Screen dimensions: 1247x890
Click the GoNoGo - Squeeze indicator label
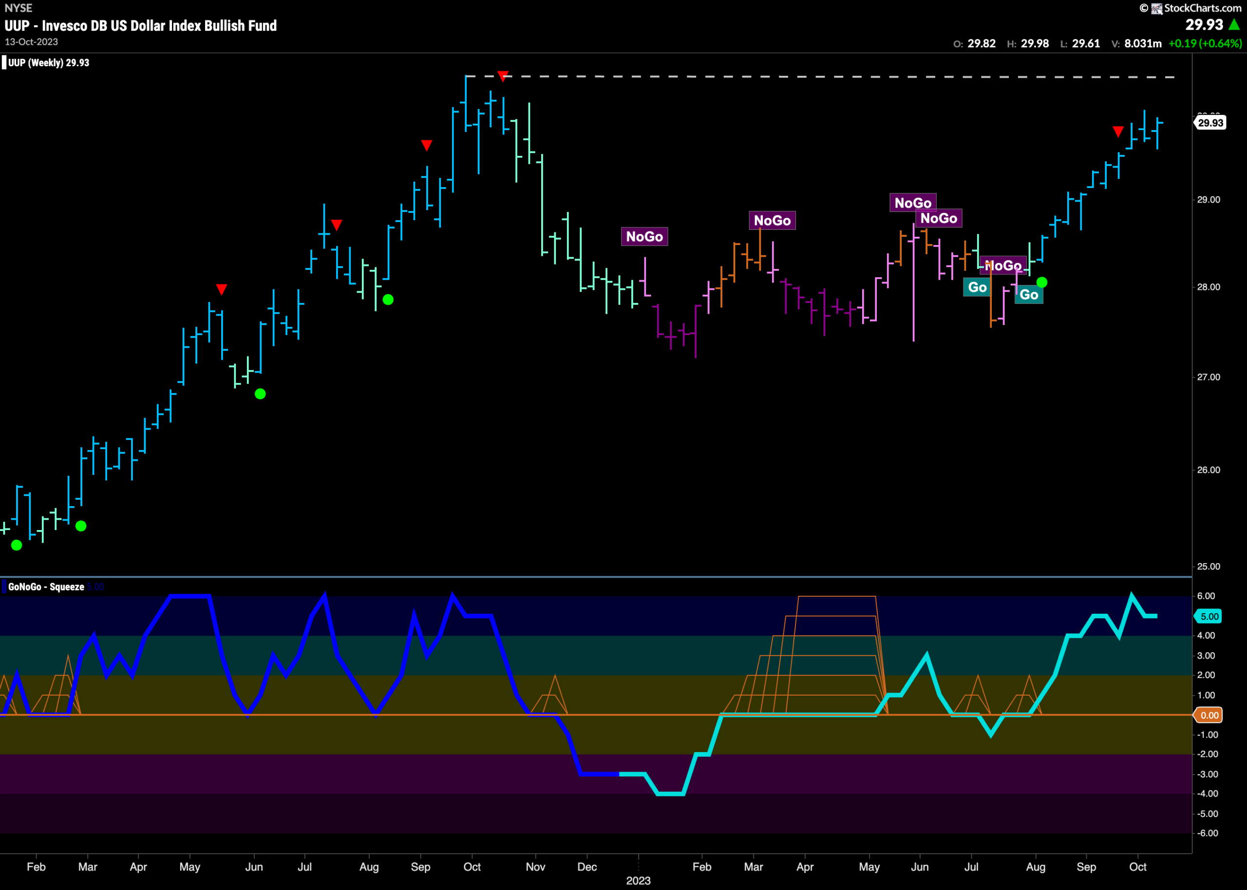point(46,587)
